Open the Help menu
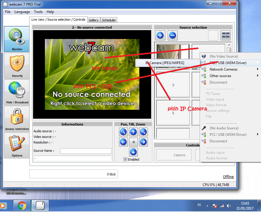 tap(50, 12)
